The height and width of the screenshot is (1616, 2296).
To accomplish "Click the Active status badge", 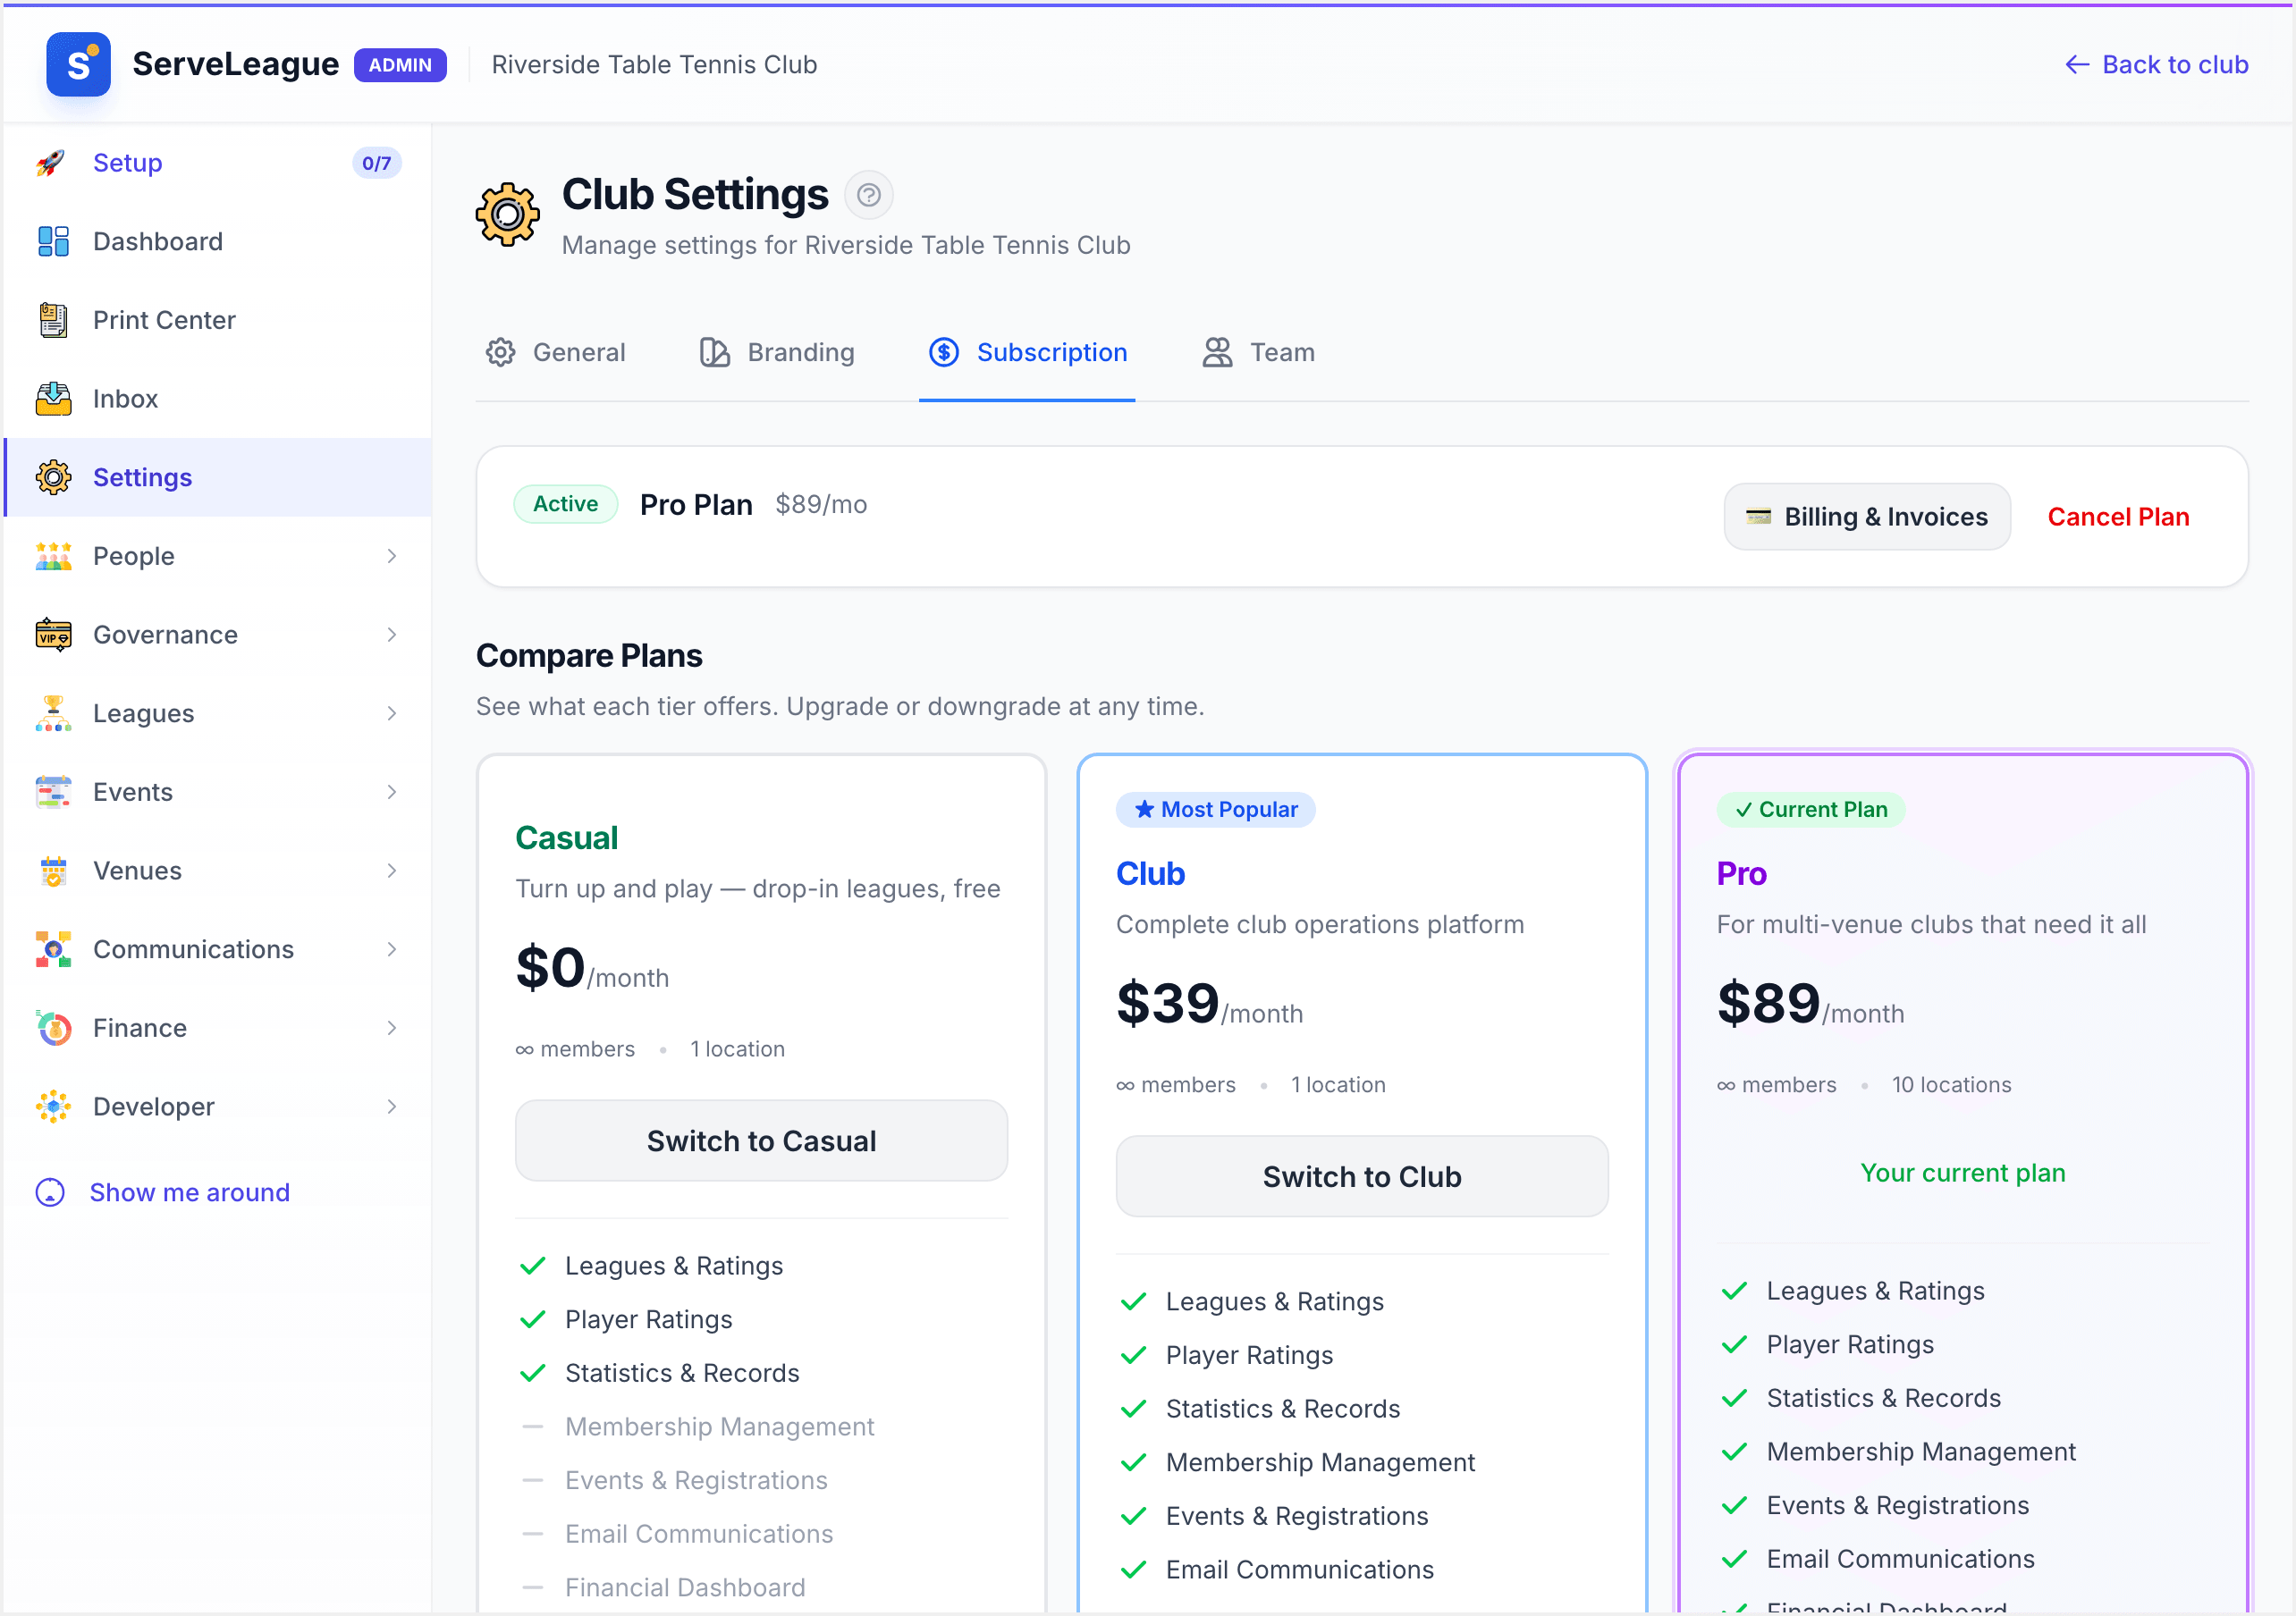I will 565,504.
